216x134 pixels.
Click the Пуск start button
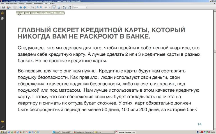click(3, 132)
